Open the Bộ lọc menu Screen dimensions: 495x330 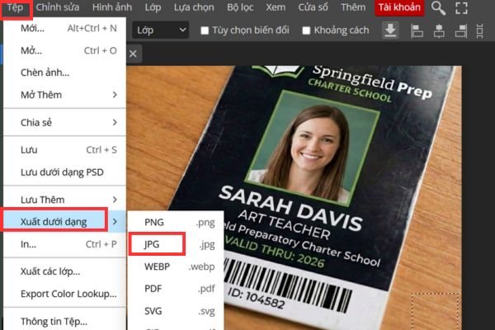tap(240, 7)
